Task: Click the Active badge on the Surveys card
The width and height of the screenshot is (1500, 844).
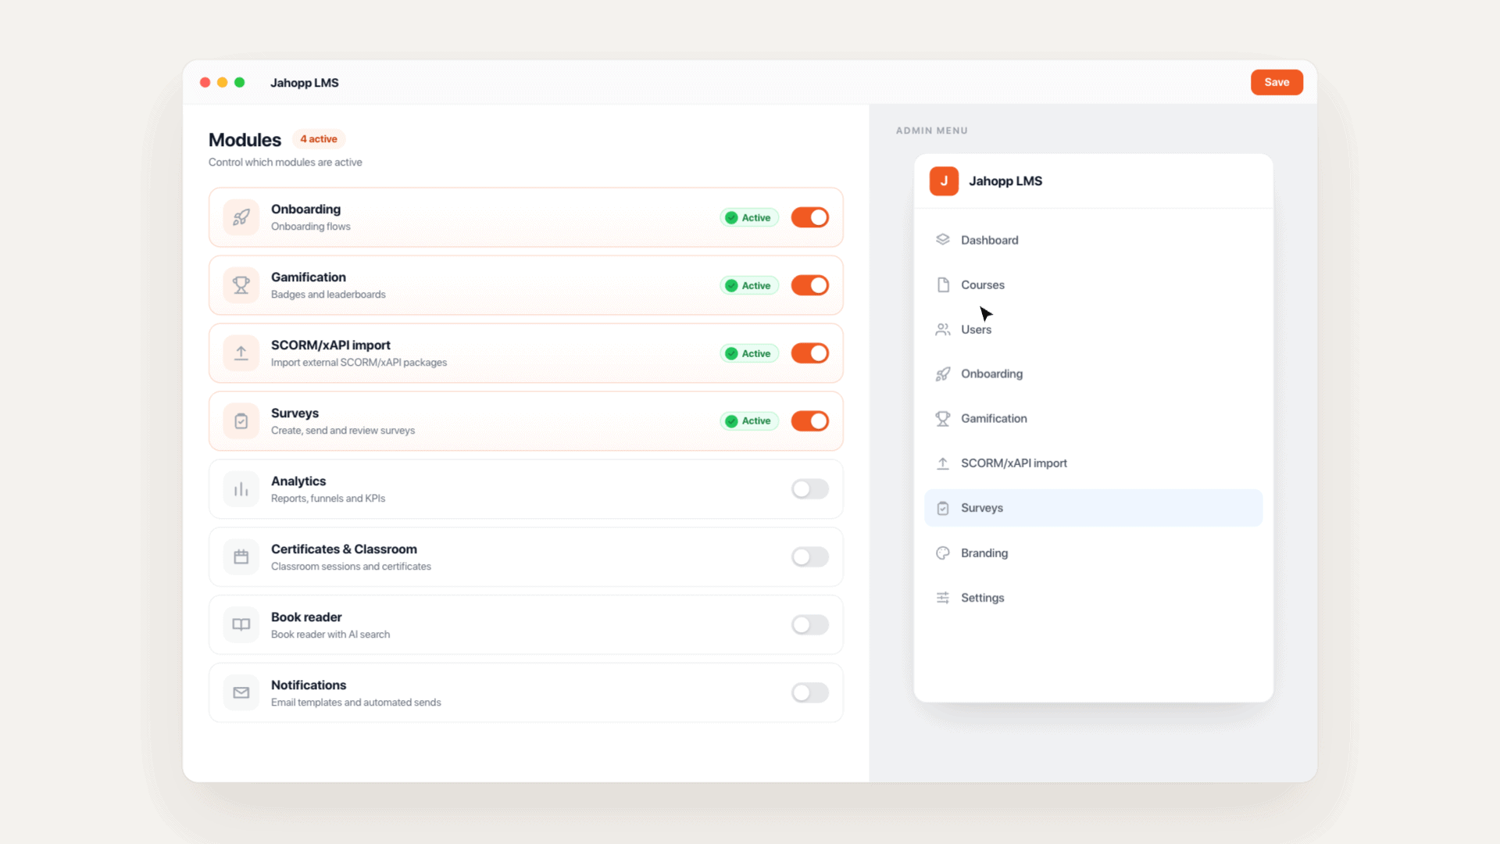Action: point(749,421)
